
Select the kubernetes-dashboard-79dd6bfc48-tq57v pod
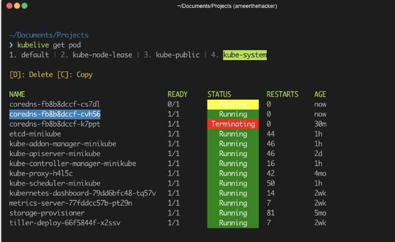point(82,193)
